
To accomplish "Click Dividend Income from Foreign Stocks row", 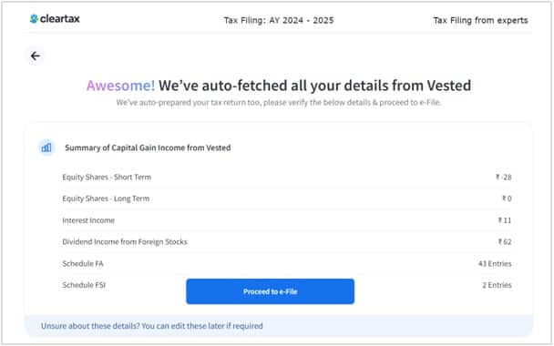I will tap(286, 241).
